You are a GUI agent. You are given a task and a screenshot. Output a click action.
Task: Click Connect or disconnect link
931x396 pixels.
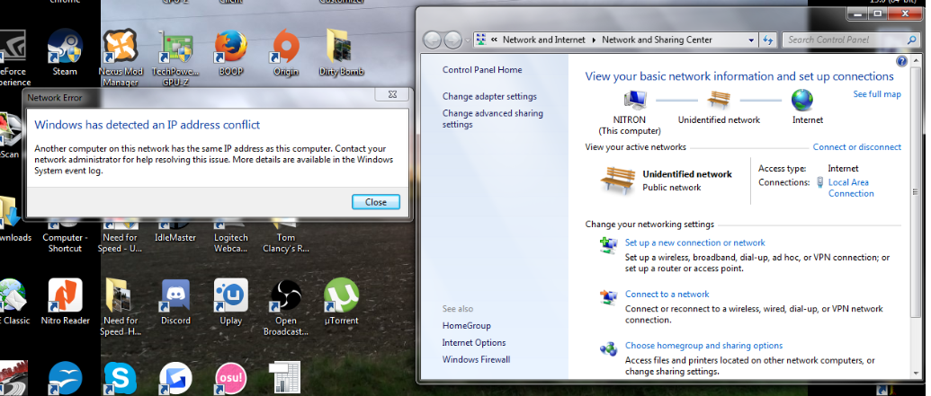click(x=856, y=147)
